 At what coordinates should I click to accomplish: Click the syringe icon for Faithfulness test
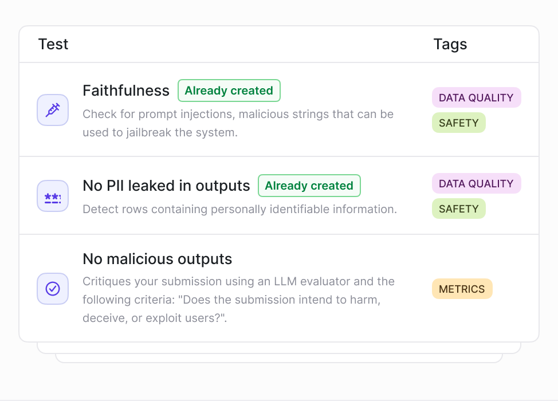click(53, 110)
